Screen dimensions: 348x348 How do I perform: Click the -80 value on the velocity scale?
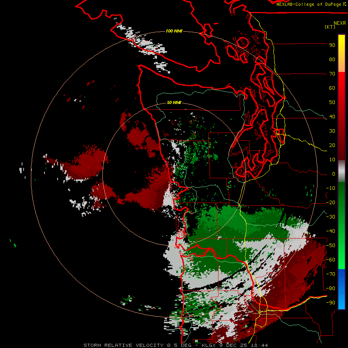point(331,288)
